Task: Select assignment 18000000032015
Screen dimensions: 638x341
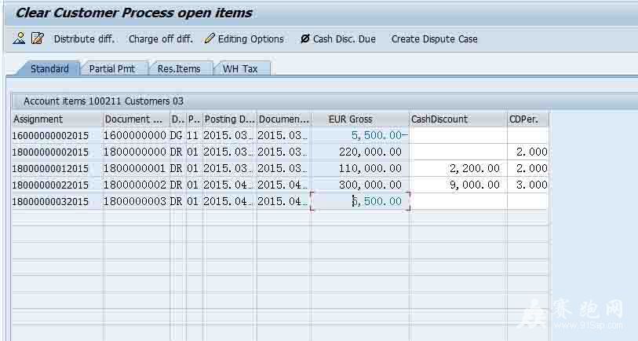Action: click(x=50, y=201)
